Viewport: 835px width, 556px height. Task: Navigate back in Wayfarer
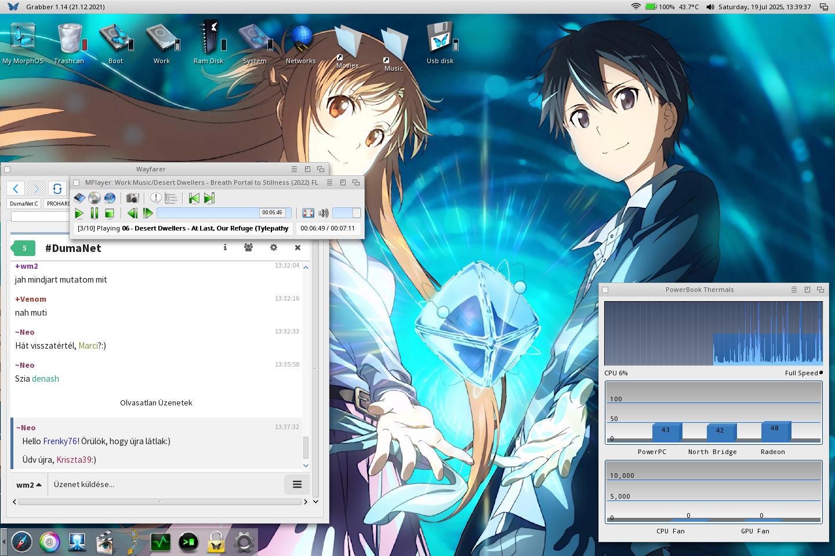coord(16,188)
